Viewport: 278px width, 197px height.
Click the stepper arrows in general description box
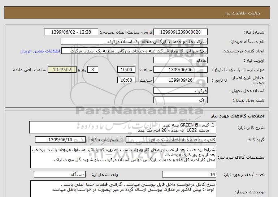213,125
